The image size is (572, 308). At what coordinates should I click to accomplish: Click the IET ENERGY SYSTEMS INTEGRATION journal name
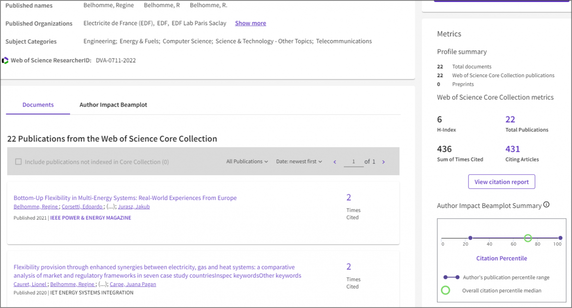point(92,293)
